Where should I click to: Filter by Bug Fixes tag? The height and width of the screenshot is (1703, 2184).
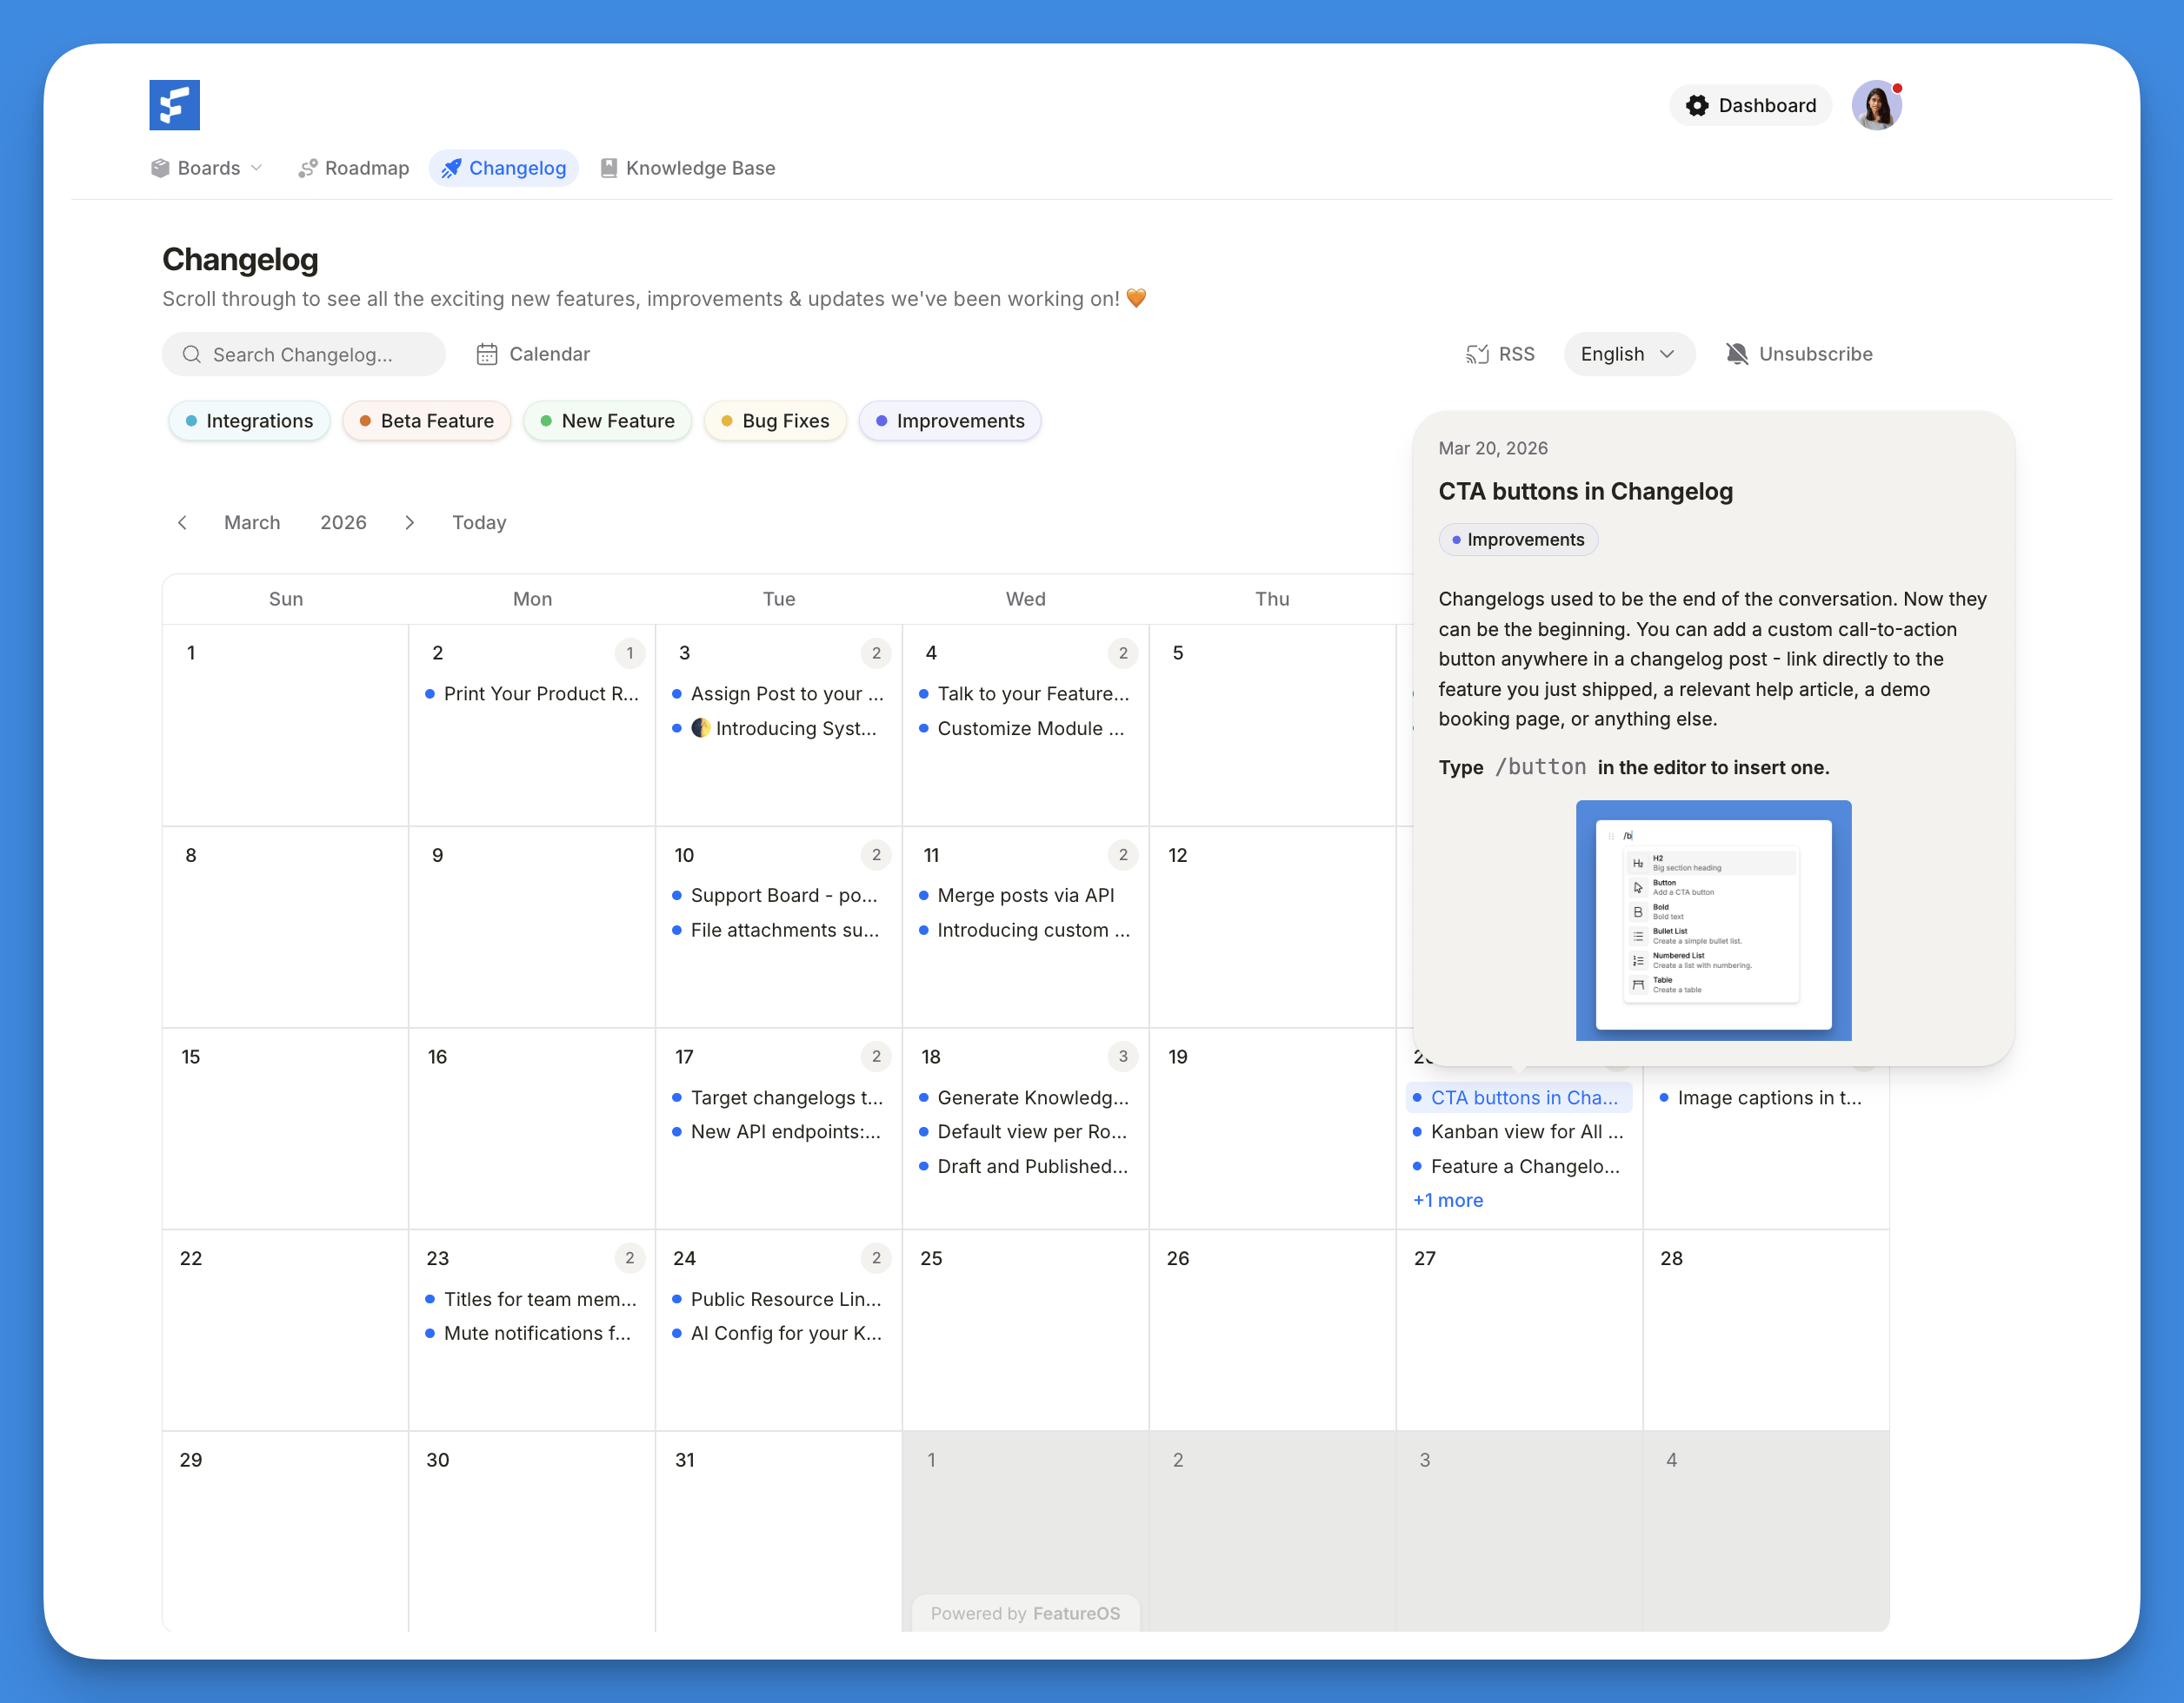(x=776, y=421)
